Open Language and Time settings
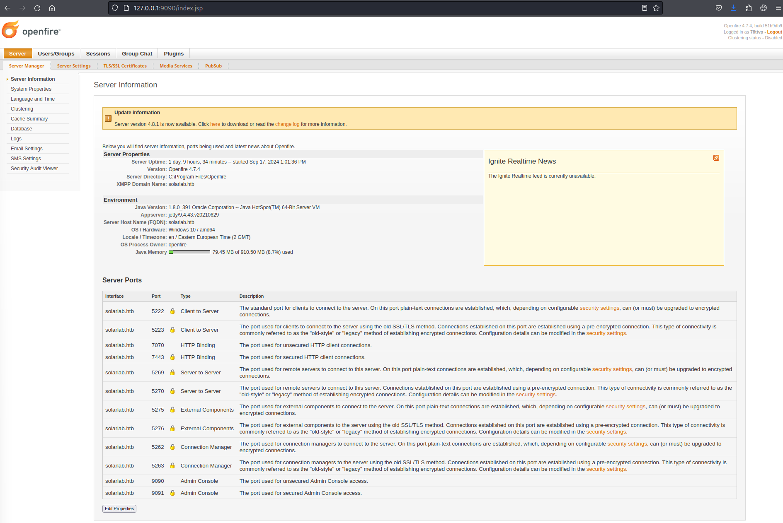The image size is (783, 523). 33,99
